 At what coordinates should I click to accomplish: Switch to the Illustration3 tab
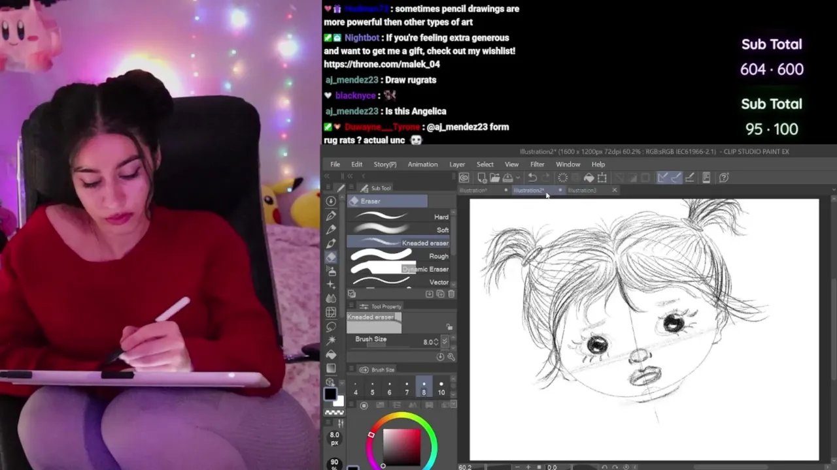[582, 191]
